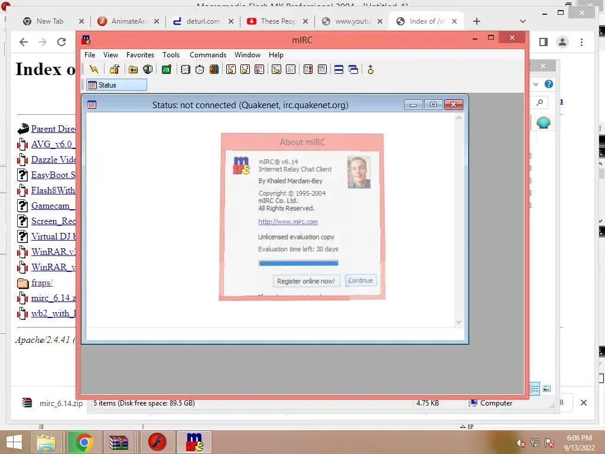
Task: Open the Parent Directory link
Action: pos(53,128)
